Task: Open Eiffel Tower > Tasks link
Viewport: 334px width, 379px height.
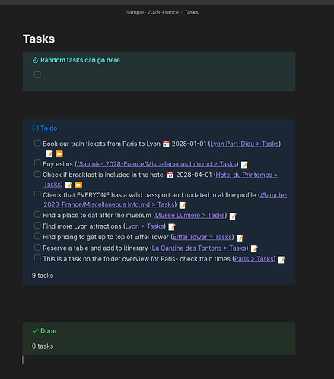Action: click(202, 237)
